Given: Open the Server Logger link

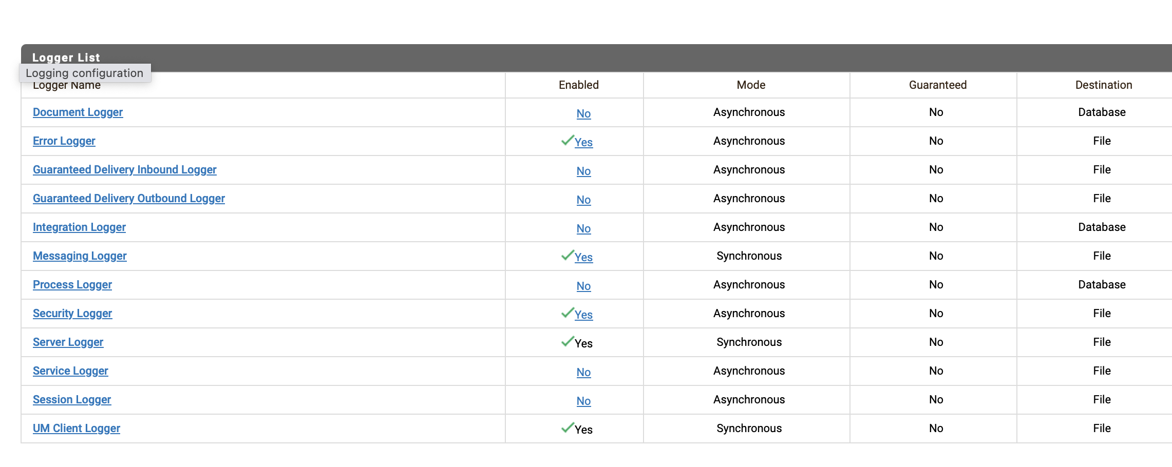Looking at the screenshot, I should 68,342.
